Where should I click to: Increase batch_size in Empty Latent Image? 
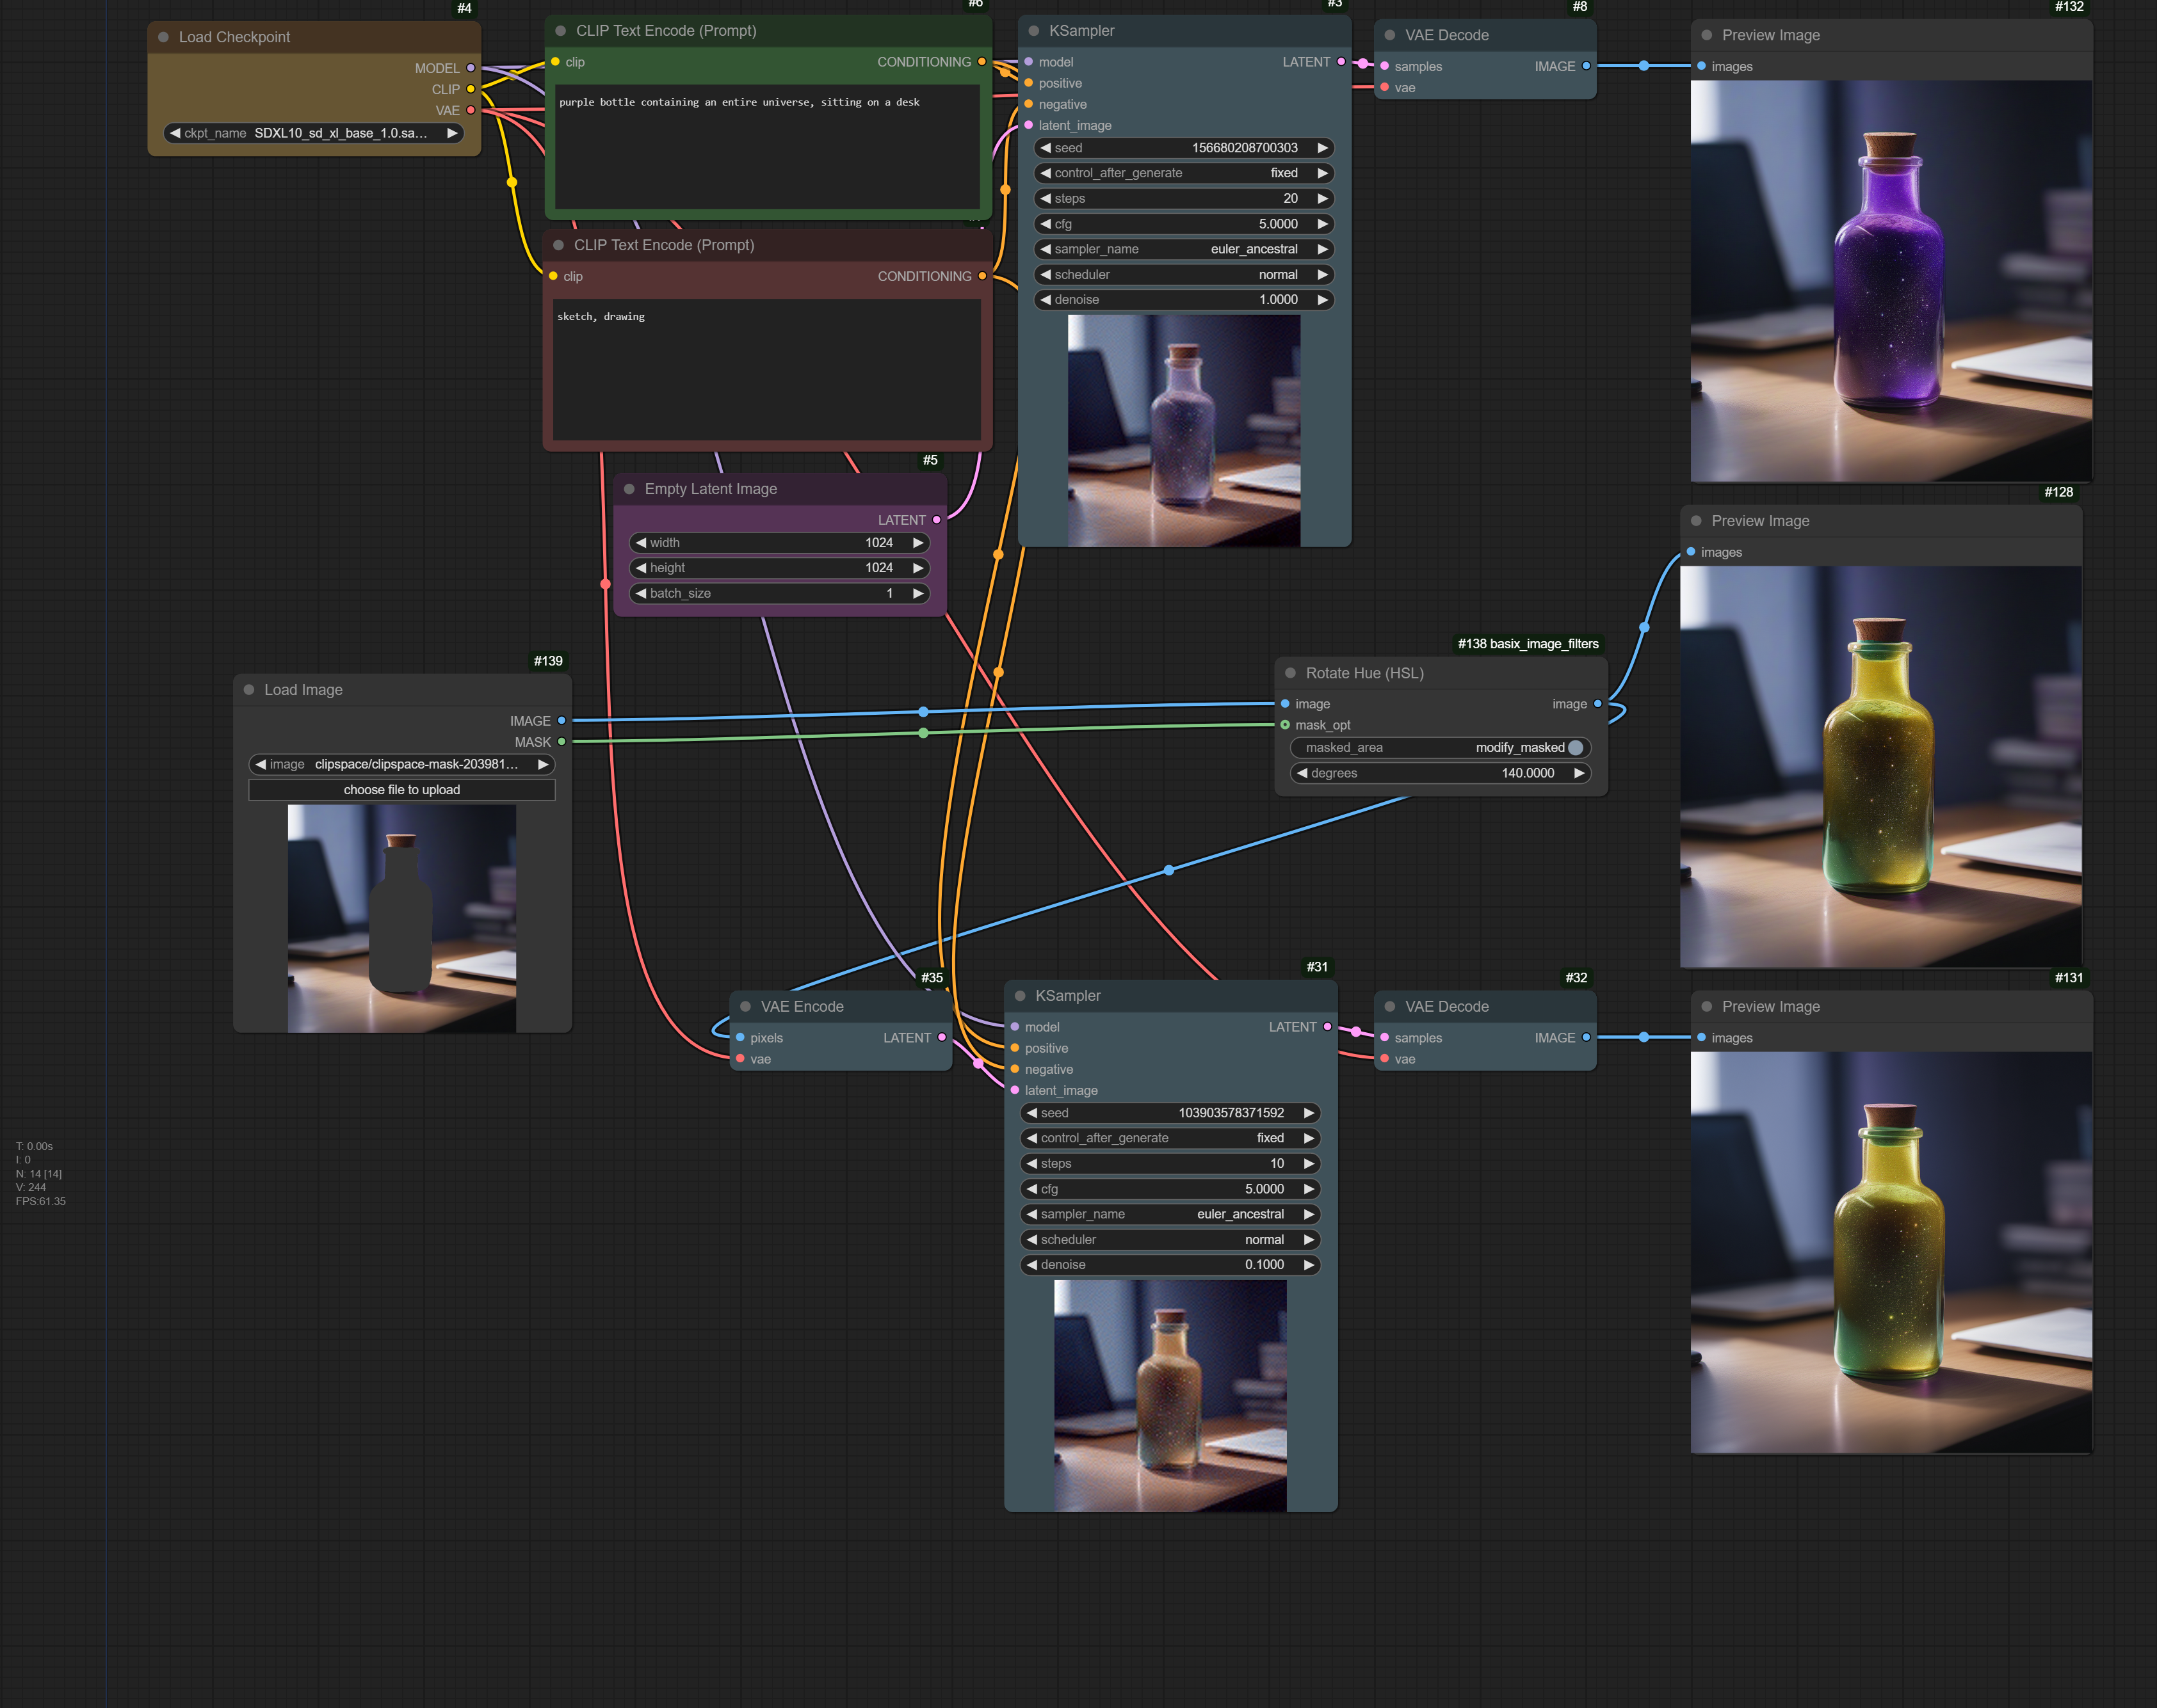click(917, 593)
